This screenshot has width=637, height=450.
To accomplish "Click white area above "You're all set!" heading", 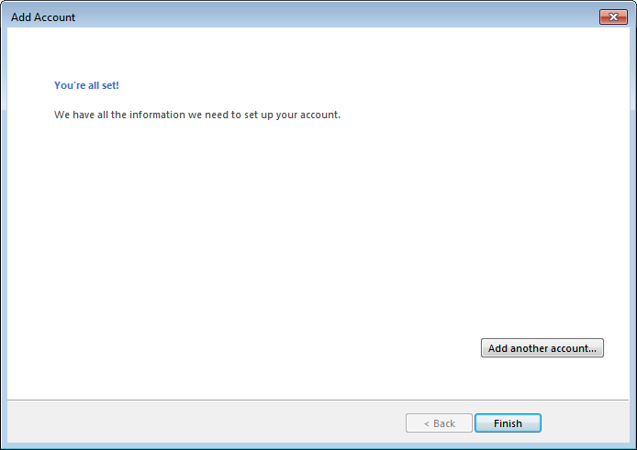I will point(86,53).
